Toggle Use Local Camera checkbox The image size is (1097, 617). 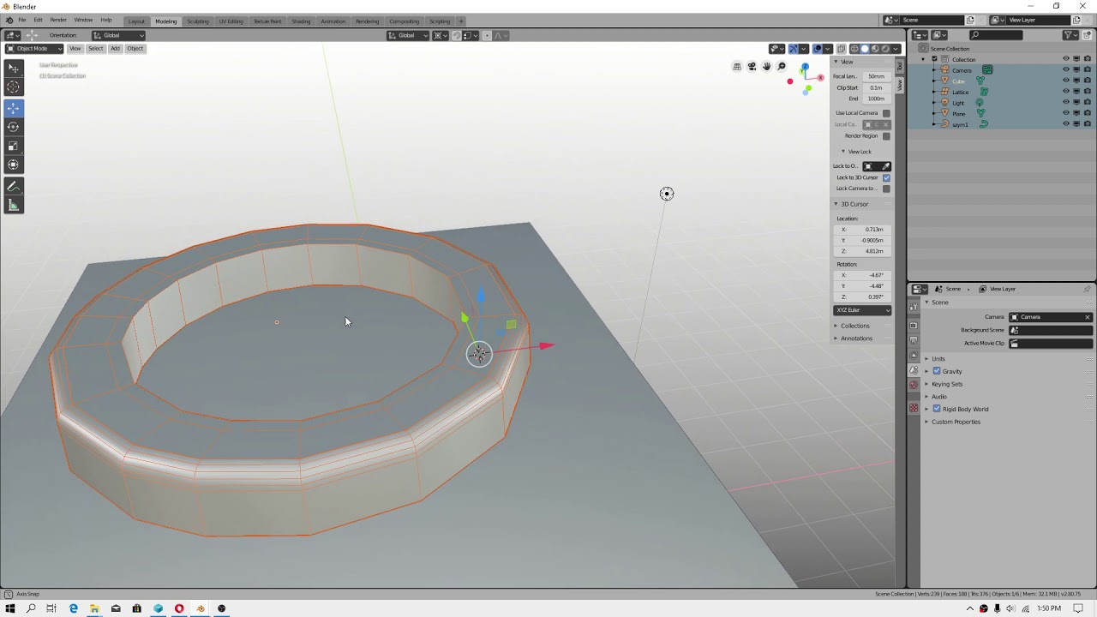[886, 113]
